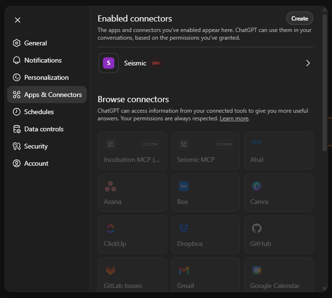The height and width of the screenshot is (298, 332).
Task: Expand Seismic connector with chevron arrow
Action: [308, 63]
